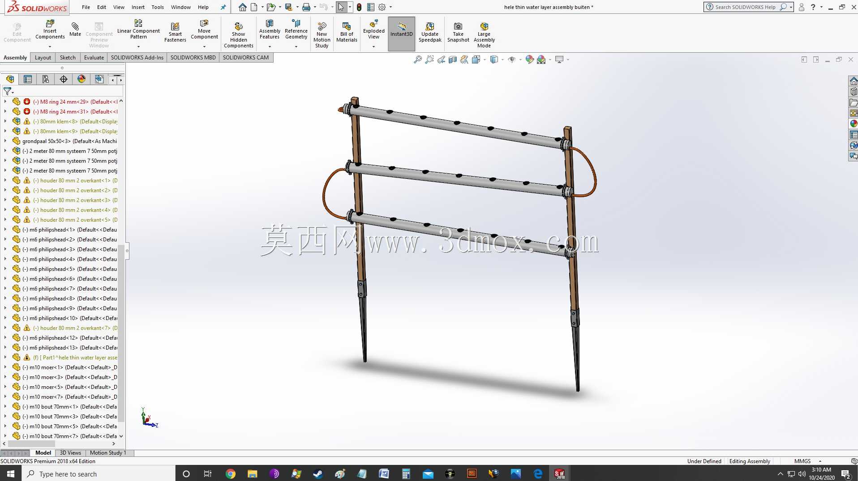Open the Bill of Materials tool
Viewport: 858px width, 481px height.
click(x=347, y=32)
